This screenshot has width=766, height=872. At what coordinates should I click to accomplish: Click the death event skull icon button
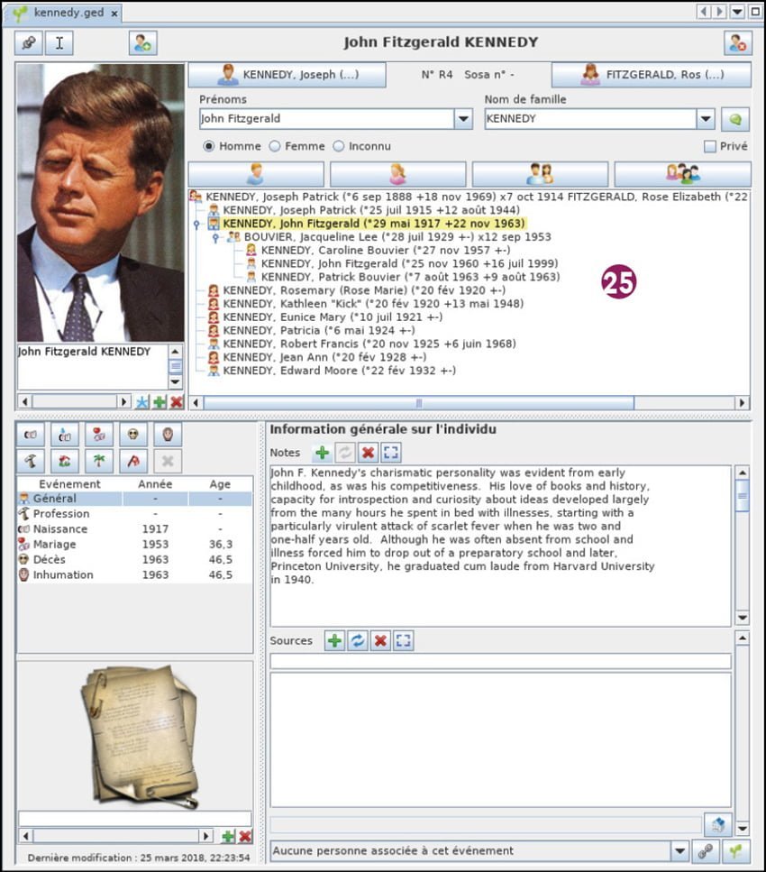[x=133, y=435]
